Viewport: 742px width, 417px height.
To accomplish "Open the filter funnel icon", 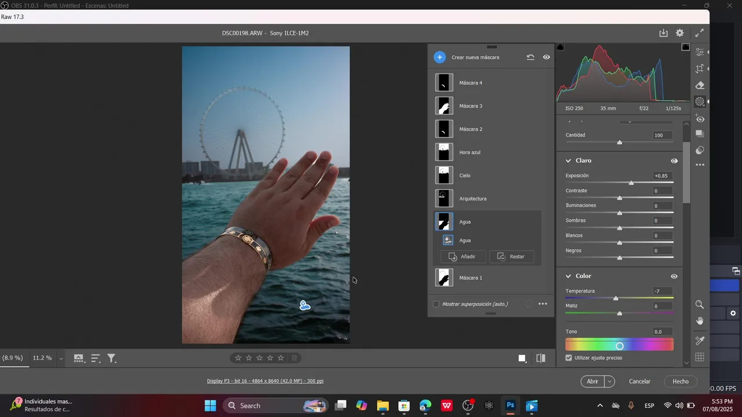I will coord(112,359).
